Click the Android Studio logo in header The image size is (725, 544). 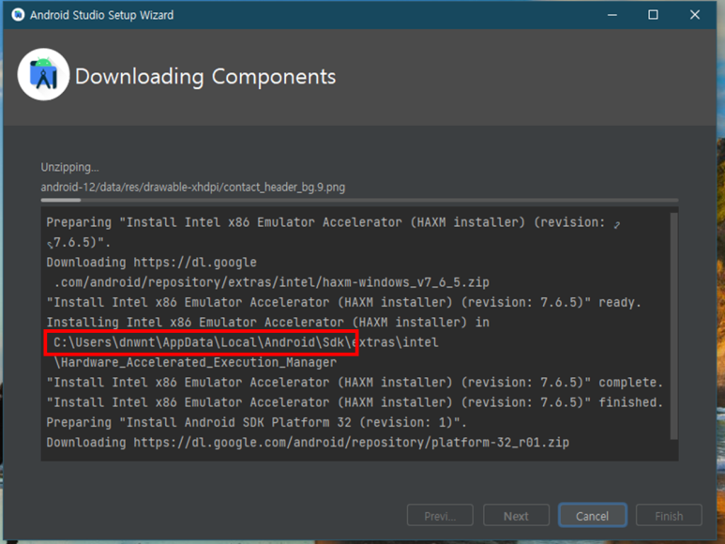(43, 75)
